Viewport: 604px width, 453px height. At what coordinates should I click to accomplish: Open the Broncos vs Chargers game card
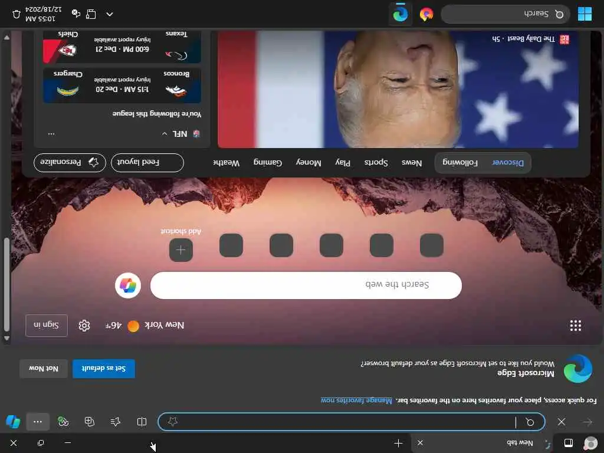pos(122,86)
